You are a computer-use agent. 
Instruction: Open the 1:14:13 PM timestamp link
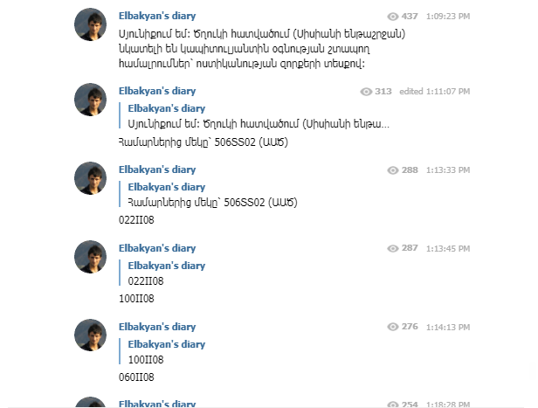point(448,328)
